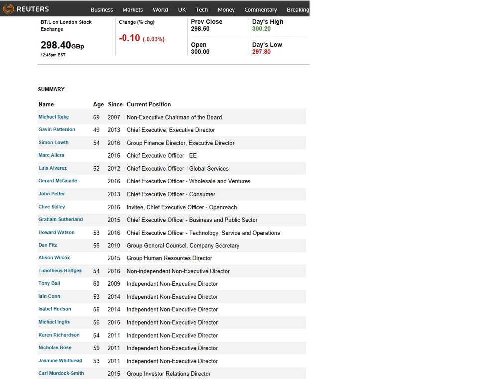Open Howard Watson's profile
Viewport: 497px width, 379px height.
pyautogui.click(x=56, y=233)
